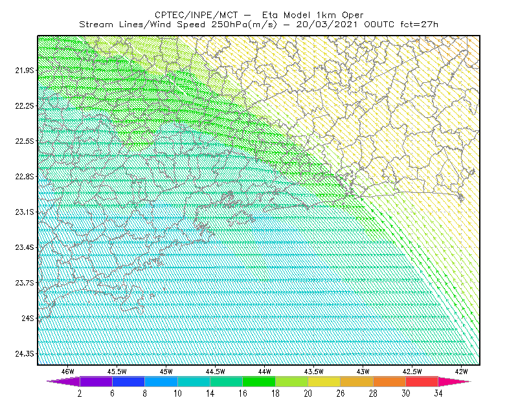Click the purple left arrow legend end
Screen dimensions: 518x400
[63, 381]
